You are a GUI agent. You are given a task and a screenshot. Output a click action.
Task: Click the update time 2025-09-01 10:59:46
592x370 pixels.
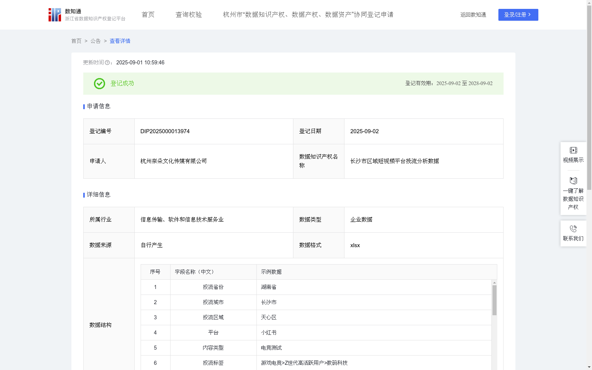click(140, 63)
